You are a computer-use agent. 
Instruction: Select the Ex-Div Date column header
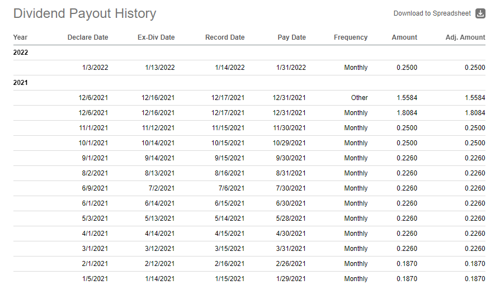pyautogui.click(x=156, y=37)
